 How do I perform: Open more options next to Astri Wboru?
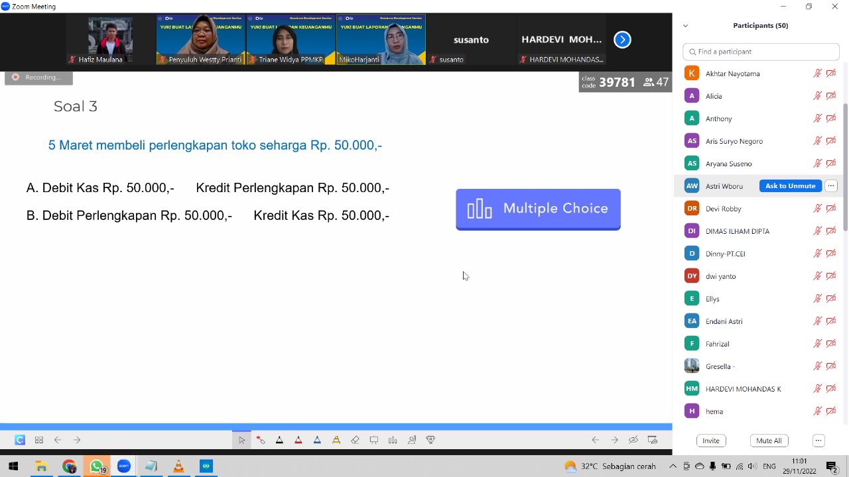831,186
